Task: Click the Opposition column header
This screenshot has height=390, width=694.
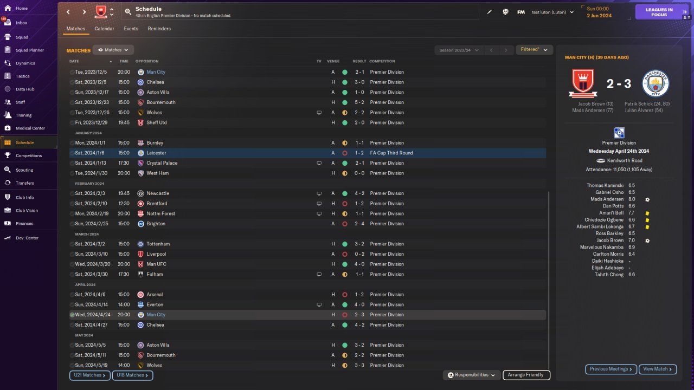Action: point(147,61)
